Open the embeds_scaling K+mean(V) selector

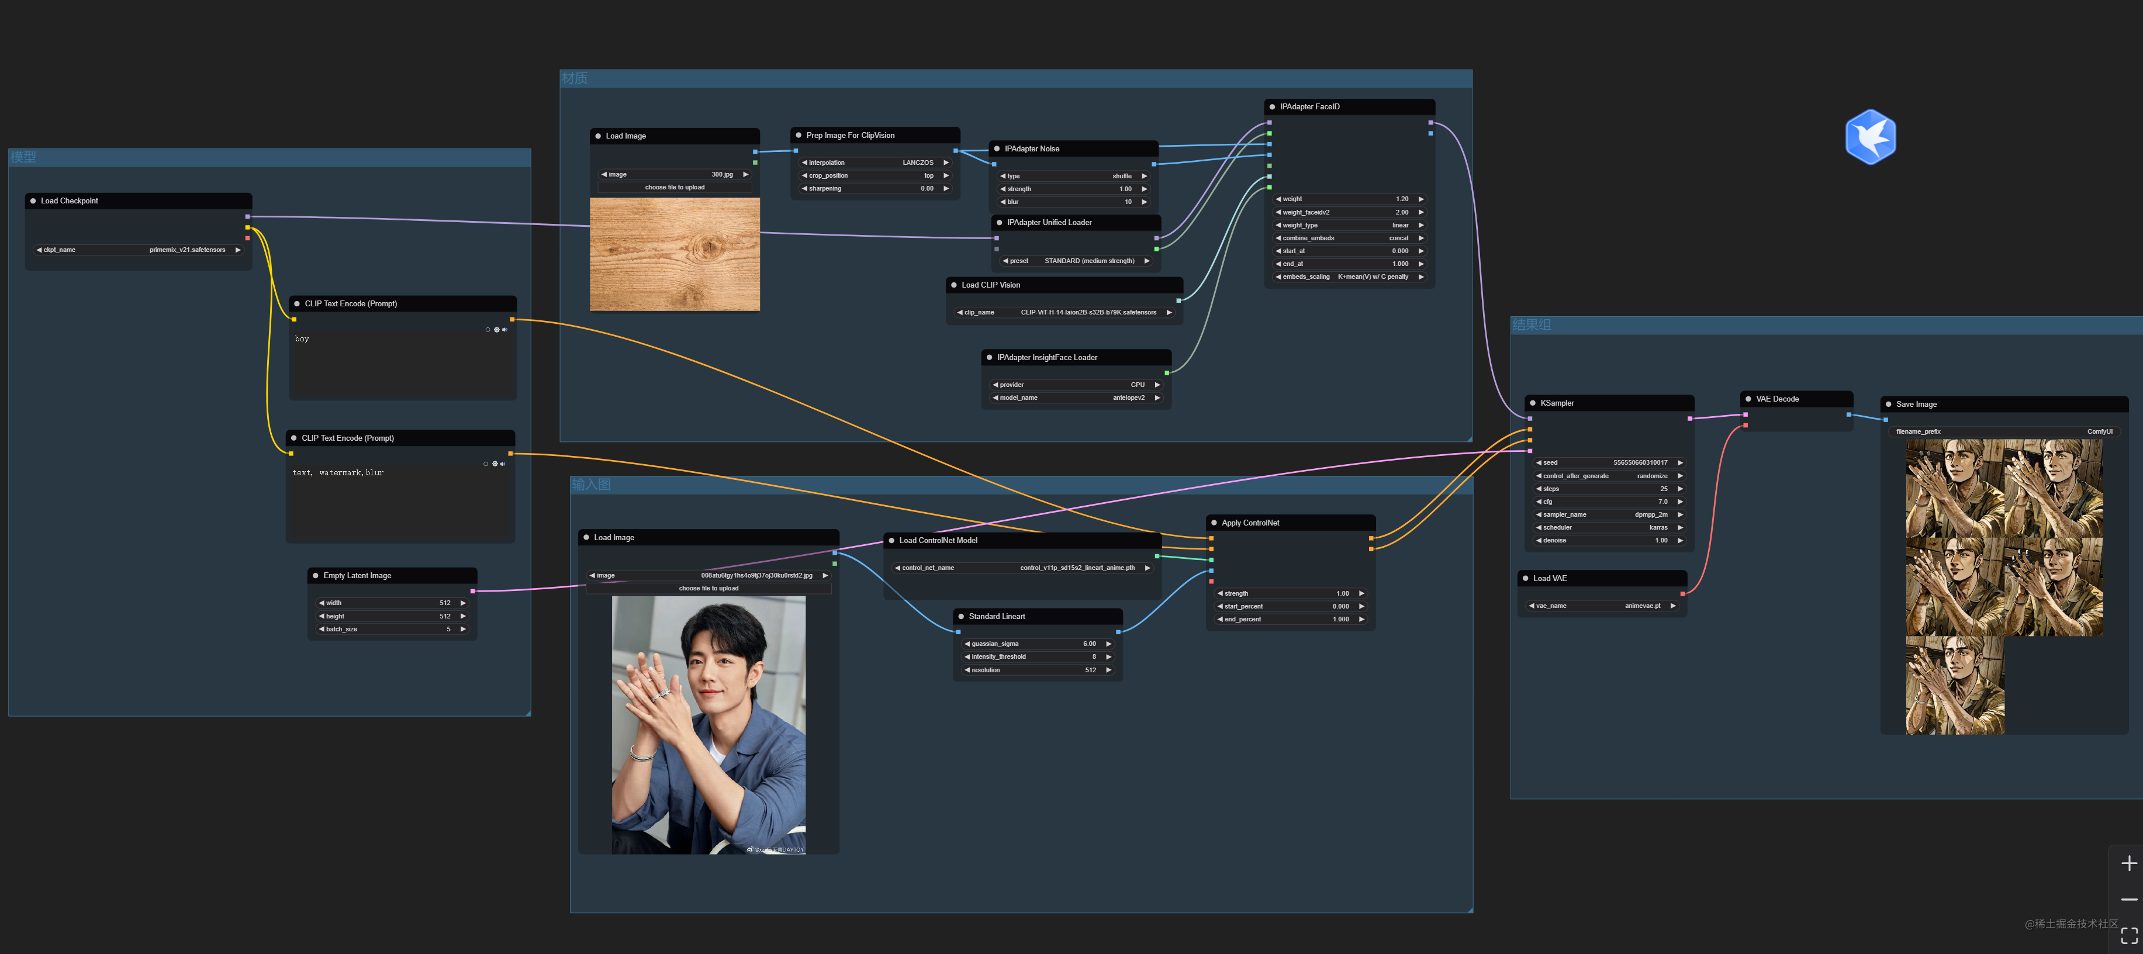(1349, 276)
